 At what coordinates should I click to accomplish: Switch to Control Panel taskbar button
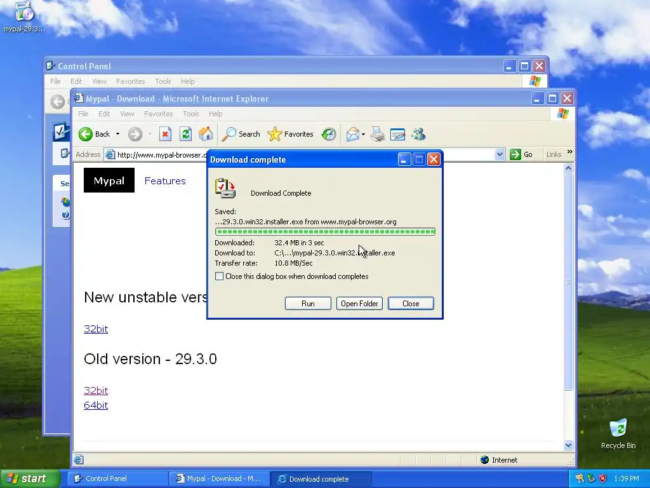tap(117, 478)
